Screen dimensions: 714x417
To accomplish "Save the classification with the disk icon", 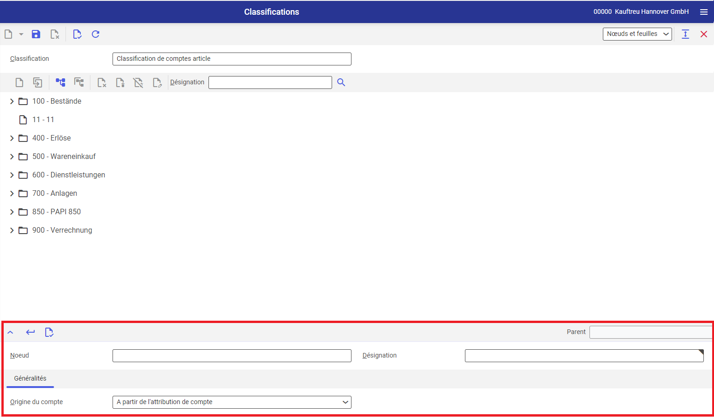I will click(36, 34).
